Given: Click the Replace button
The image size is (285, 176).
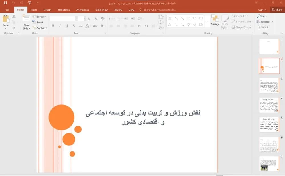Looking at the screenshot, I should click(x=263, y=22).
